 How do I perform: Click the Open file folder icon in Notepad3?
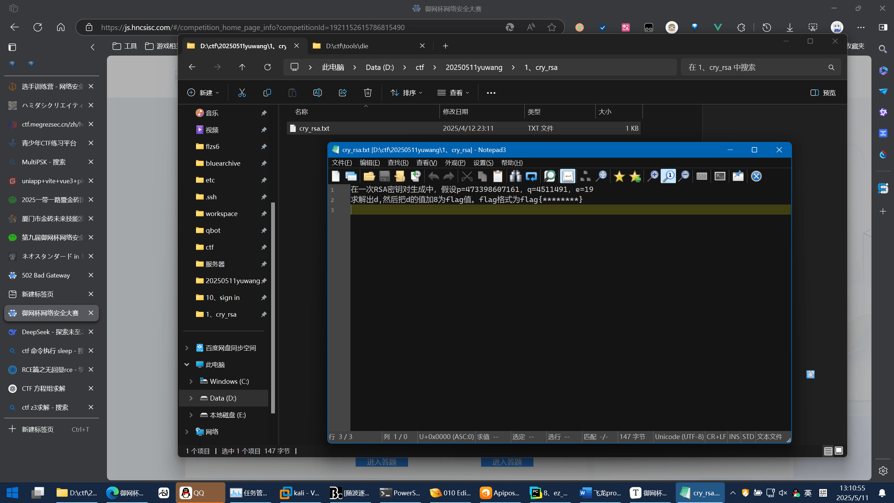point(369,176)
